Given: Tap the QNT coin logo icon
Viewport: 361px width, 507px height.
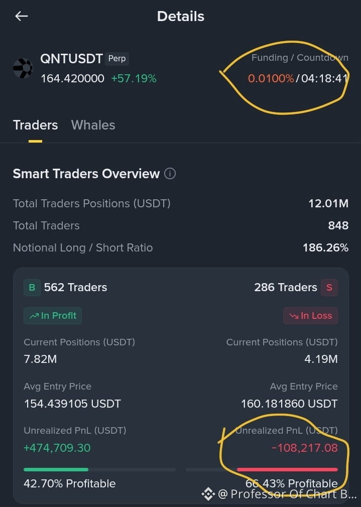Looking at the screenshot, I should [23, 68].
